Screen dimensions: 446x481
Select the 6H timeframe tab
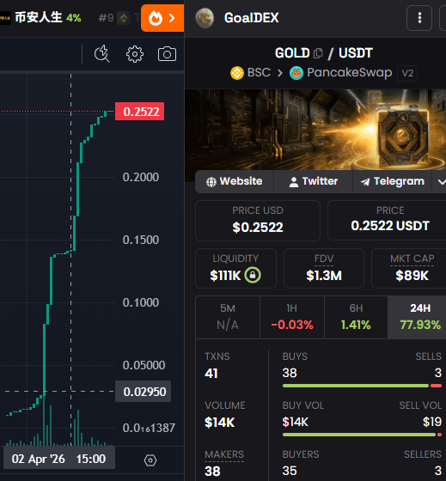356,317
